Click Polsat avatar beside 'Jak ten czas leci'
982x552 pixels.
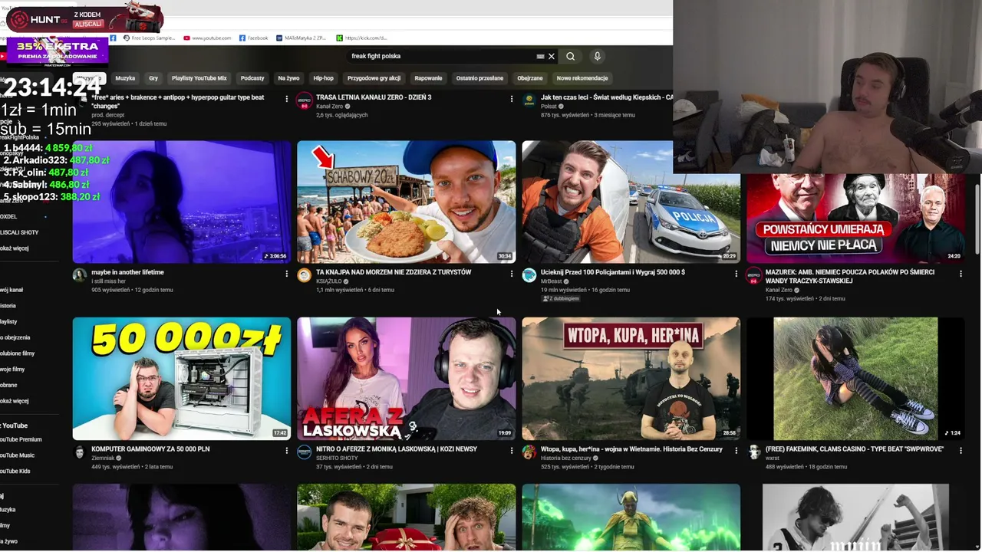(529, 101)
